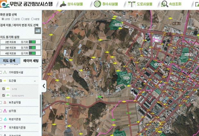Enable the 삼각점 layer checkbox

pyautogui.click(x=1, y=111)
